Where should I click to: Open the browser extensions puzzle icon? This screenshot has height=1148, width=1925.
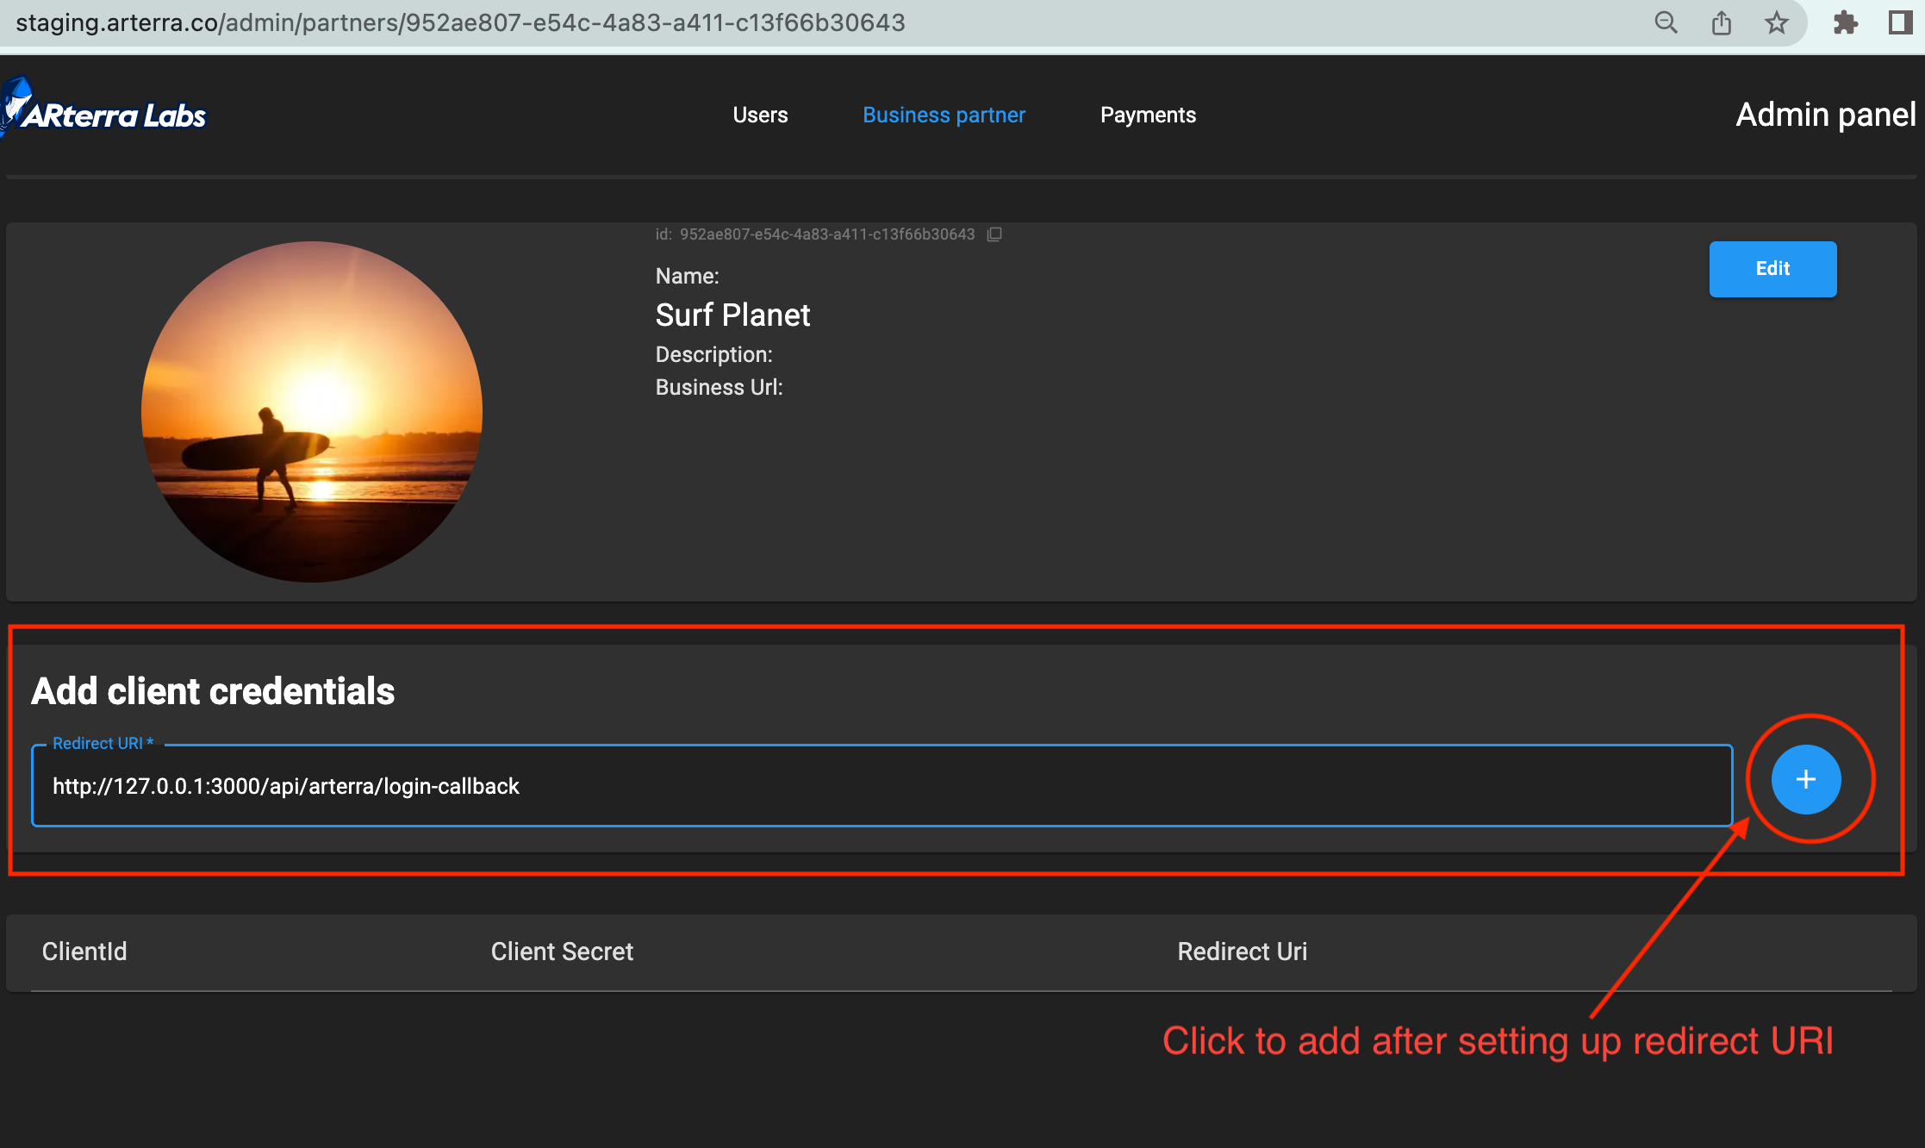pos(1847,22)
